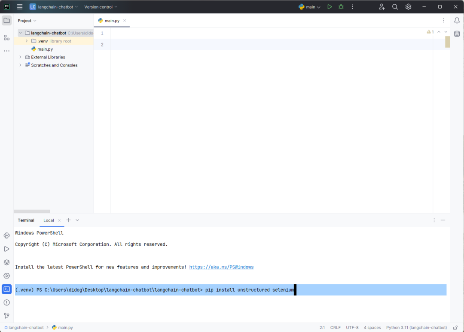Open the Version control dropdown
The width and height of the screenshot is (464, 332).
(x=101, y=7)
